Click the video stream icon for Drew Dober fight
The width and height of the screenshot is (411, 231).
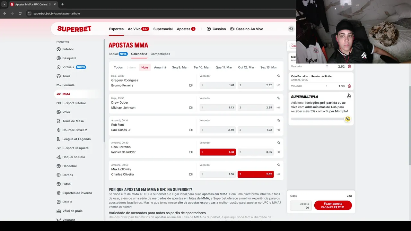click(191, 107)
